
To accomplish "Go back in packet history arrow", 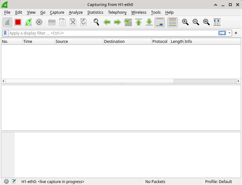I will 107,22.
